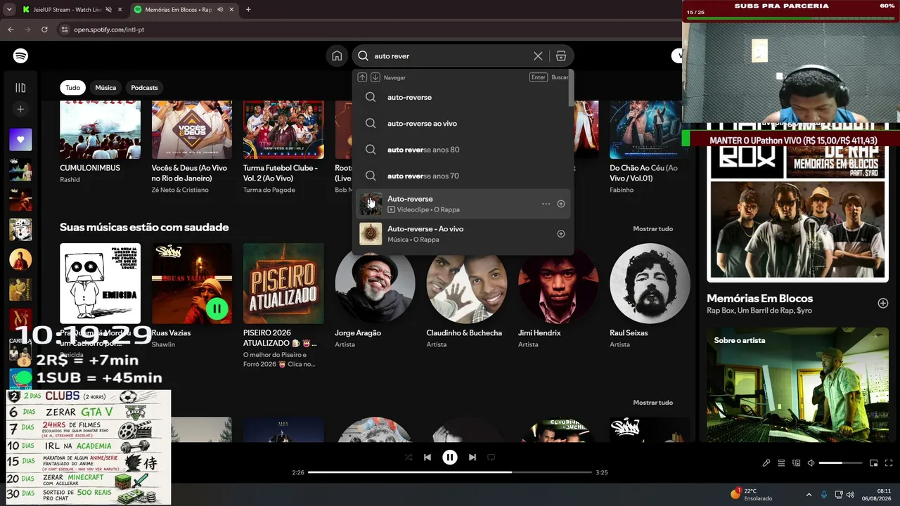Pause Ruas Vazias with green button
Image resolution: width=900 pixels, height=506 pixels.
click(217, 308)
